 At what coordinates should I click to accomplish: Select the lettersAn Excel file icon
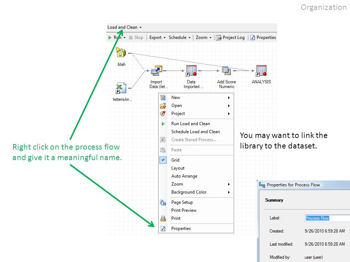(x=121, y=88)
